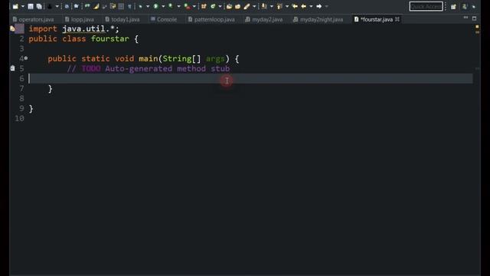
Task: Click the Toggle Block Selection icon
Action: tap(121, 6)
